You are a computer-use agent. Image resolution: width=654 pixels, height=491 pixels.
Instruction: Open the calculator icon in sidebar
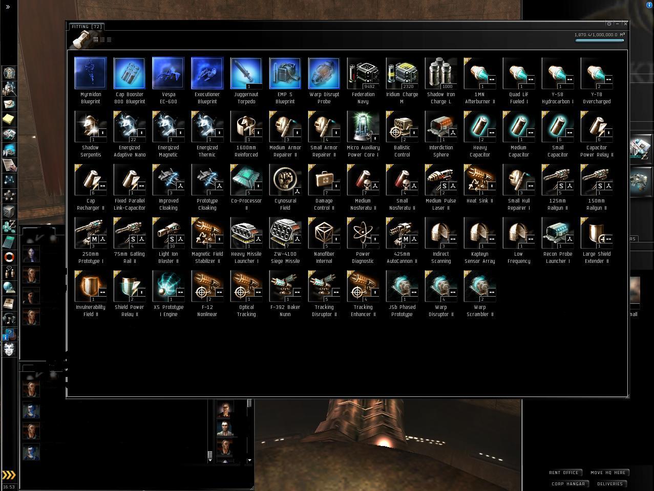[x=9, y=241]
